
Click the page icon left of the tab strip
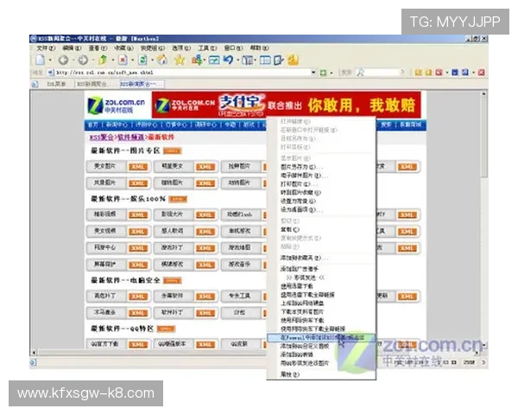click(x=35, y=84)
